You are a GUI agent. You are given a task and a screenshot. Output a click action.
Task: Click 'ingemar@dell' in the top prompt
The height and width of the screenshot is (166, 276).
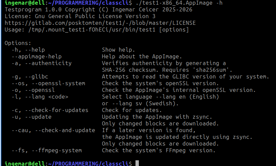coord(19,3)
